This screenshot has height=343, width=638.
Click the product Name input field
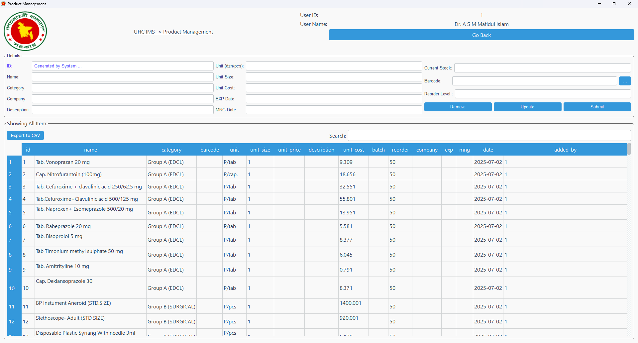(x=123, y=77)
